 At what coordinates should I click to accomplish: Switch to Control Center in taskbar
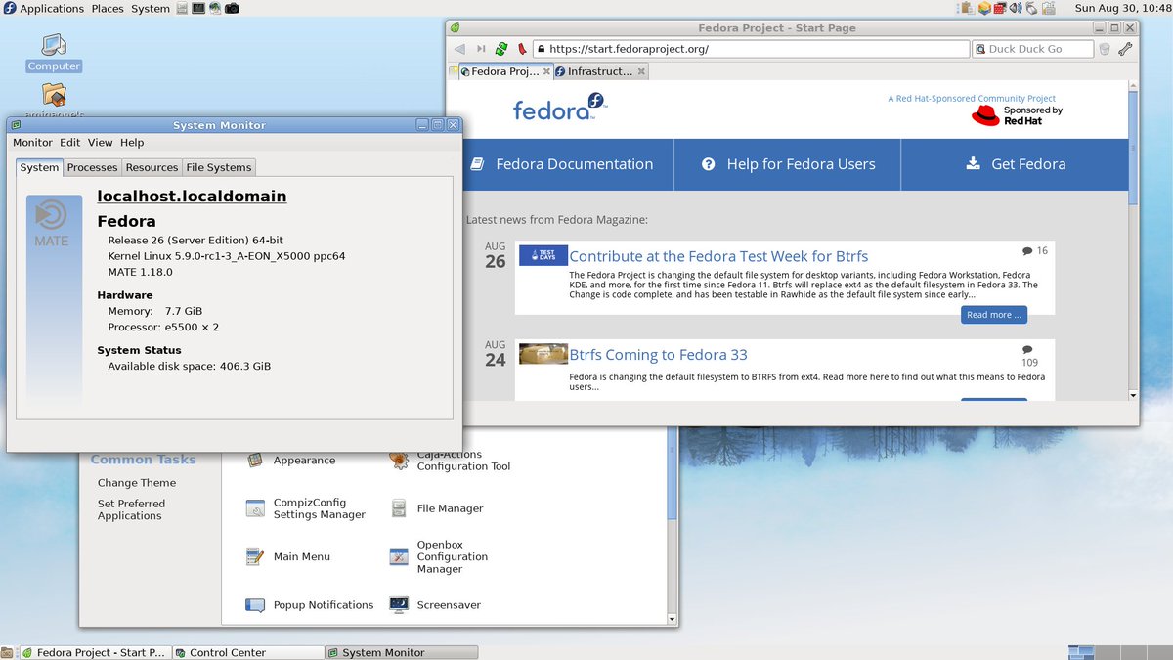coord(249,652)
